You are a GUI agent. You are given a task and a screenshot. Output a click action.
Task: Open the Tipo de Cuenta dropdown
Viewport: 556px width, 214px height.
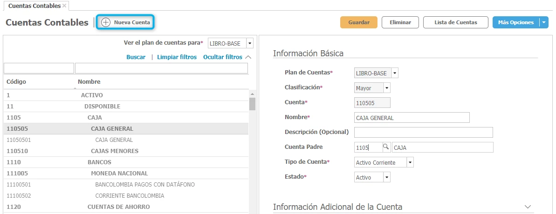[410, 162]
